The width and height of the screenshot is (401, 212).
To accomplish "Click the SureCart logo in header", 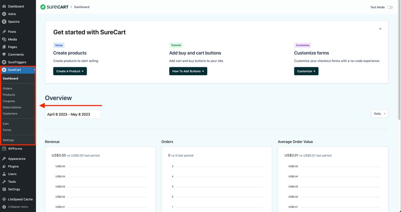I will tap(54, 7).
